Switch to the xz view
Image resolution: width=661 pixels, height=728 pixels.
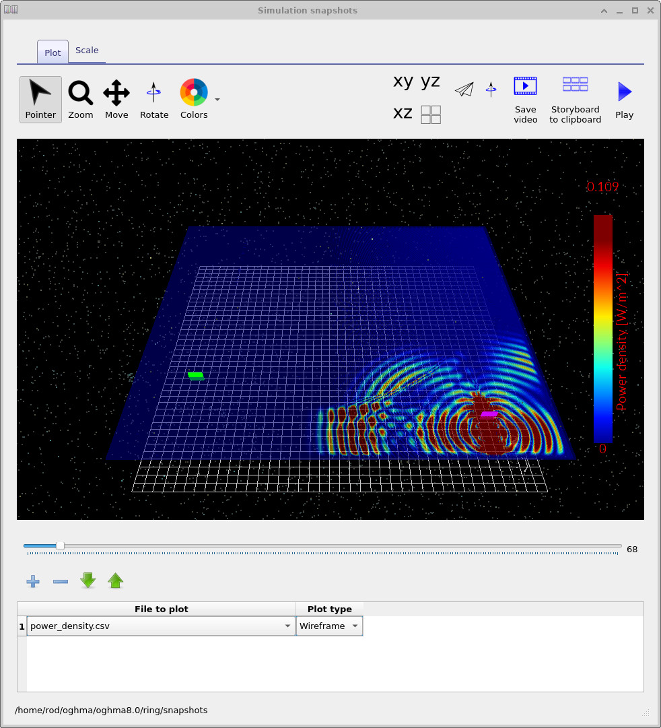click(403, 113)
